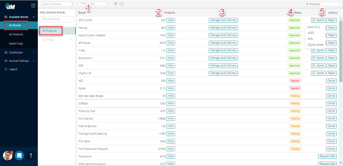Screen dimensions: 343x166
Task: Manage Auto Delivery for Hellwig
Action: coord(223,28)
